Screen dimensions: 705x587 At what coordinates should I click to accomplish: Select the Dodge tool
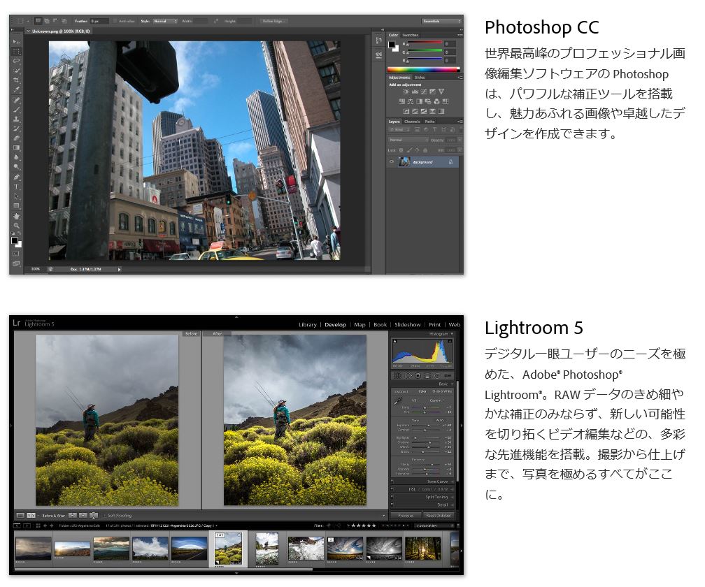(x=16, y=166)
